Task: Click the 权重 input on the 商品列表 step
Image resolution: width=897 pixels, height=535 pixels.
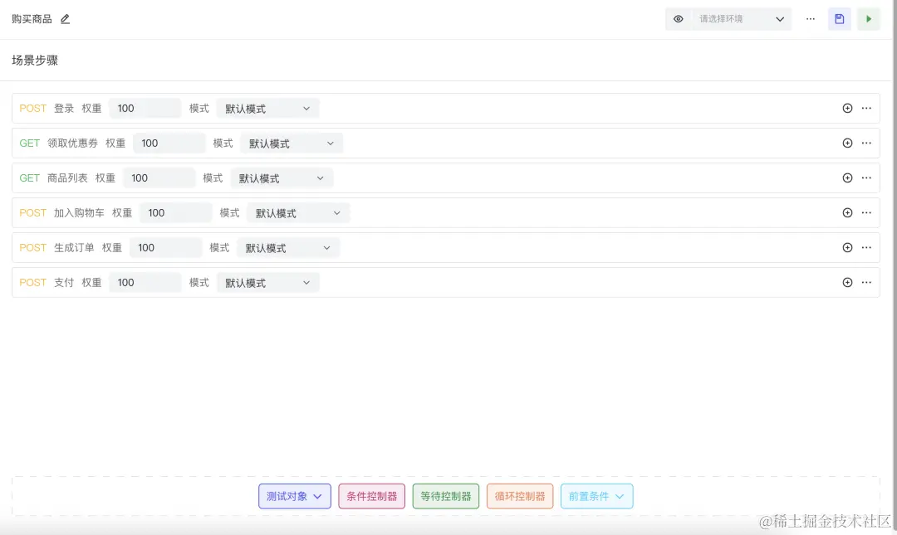Action: pos(159,178)
